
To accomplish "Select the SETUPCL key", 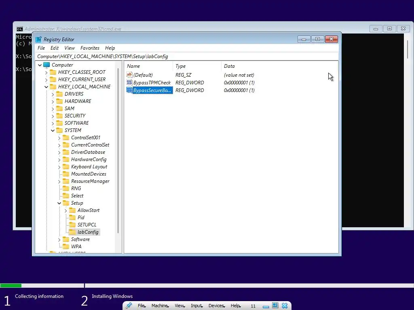I will pos(87,225).
